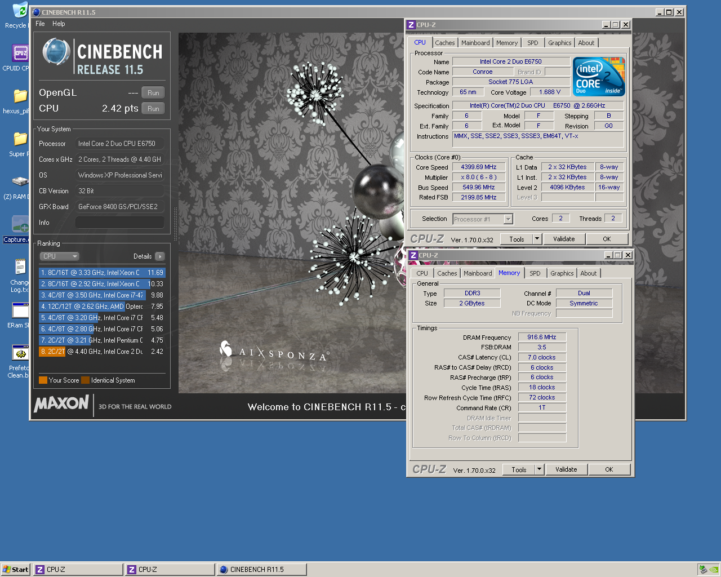Open Tools dropdown arrow in lower CPU-Z
The width and height of the screenshot is (721, 577).
[539, 470]
